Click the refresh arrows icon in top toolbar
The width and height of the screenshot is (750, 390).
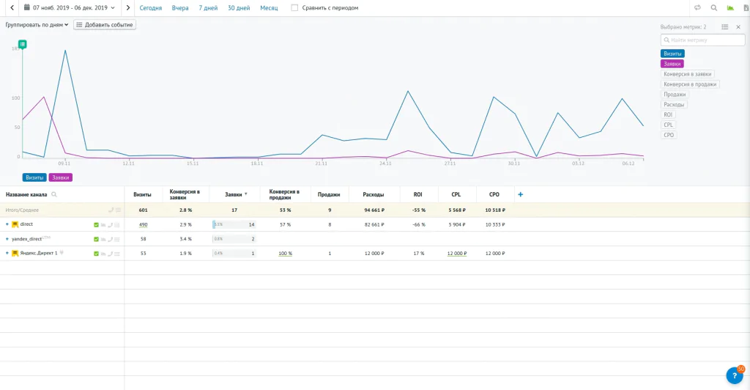pyautogui.click(x=697, y=7)
